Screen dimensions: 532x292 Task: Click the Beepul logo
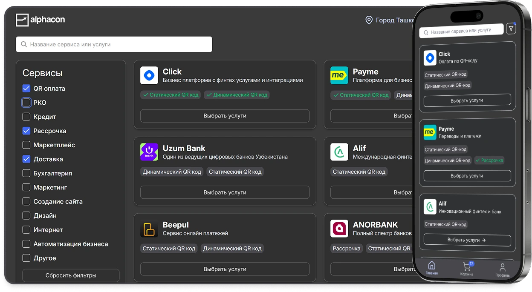tap(149, 229)
